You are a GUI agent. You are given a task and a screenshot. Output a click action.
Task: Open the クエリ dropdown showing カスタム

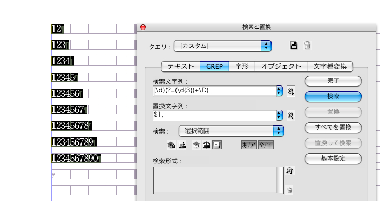coord(223,46)
